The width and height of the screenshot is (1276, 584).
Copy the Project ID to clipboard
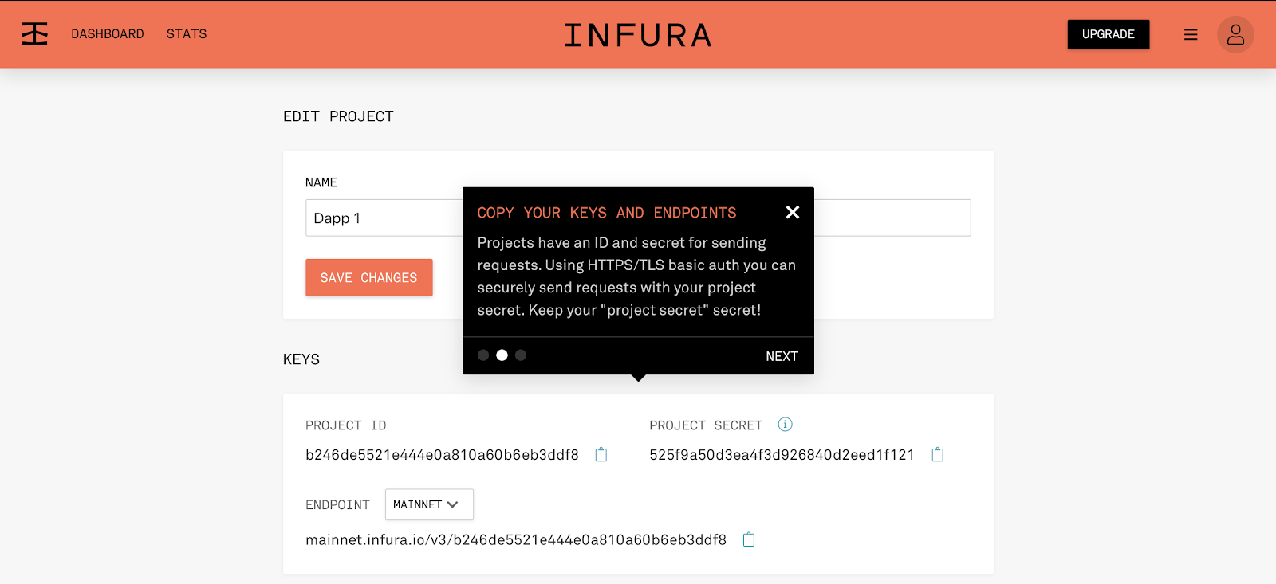[x=601, y=454]
